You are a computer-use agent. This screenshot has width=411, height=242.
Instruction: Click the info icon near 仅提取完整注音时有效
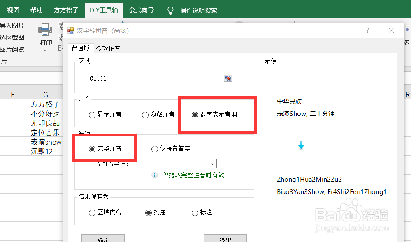click(154, 175)
